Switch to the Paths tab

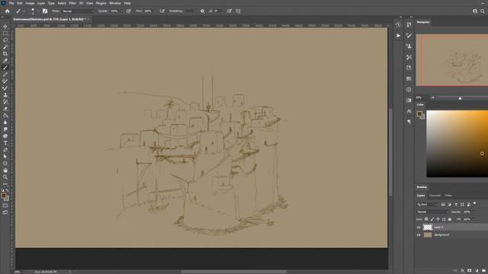click(448, 196)
